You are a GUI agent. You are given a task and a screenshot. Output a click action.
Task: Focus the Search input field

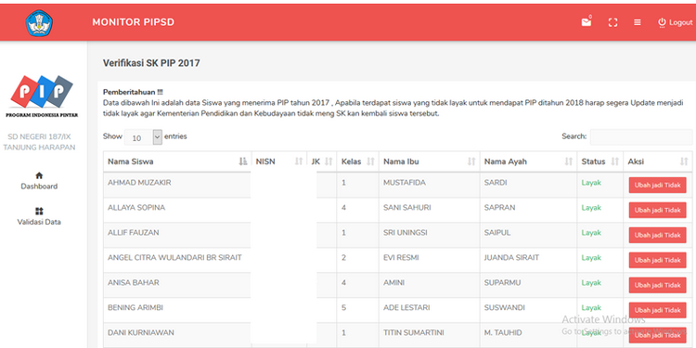point(641,136)
